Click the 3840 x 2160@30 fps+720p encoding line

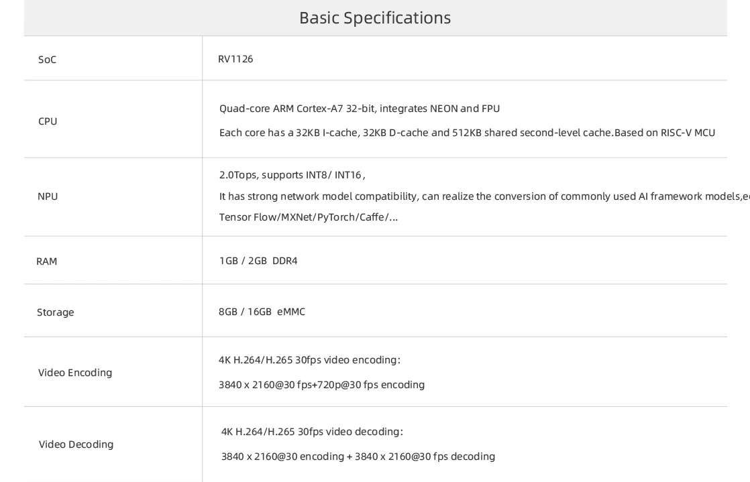tap(321, 385)
